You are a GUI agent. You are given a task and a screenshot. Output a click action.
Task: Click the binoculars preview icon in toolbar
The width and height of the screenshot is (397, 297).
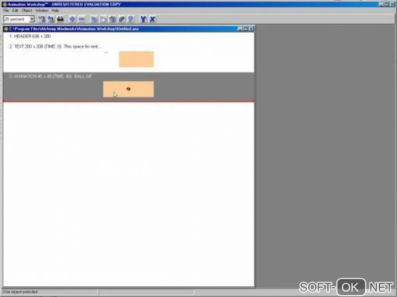[x=60, y=19]
